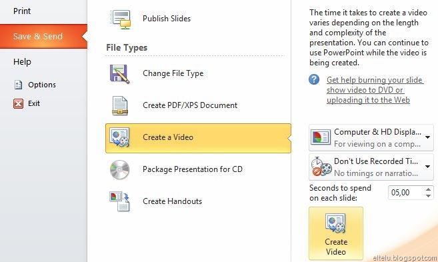Click the Publish Slides icon
The image size is (438, 262).
click(121, 19)
